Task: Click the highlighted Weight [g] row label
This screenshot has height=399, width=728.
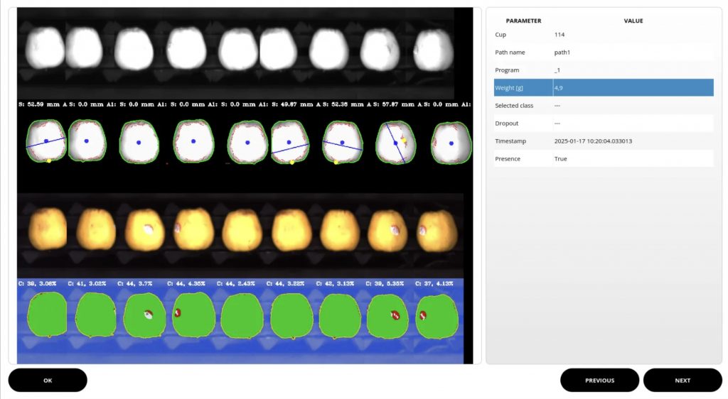Action: point(523,87)
